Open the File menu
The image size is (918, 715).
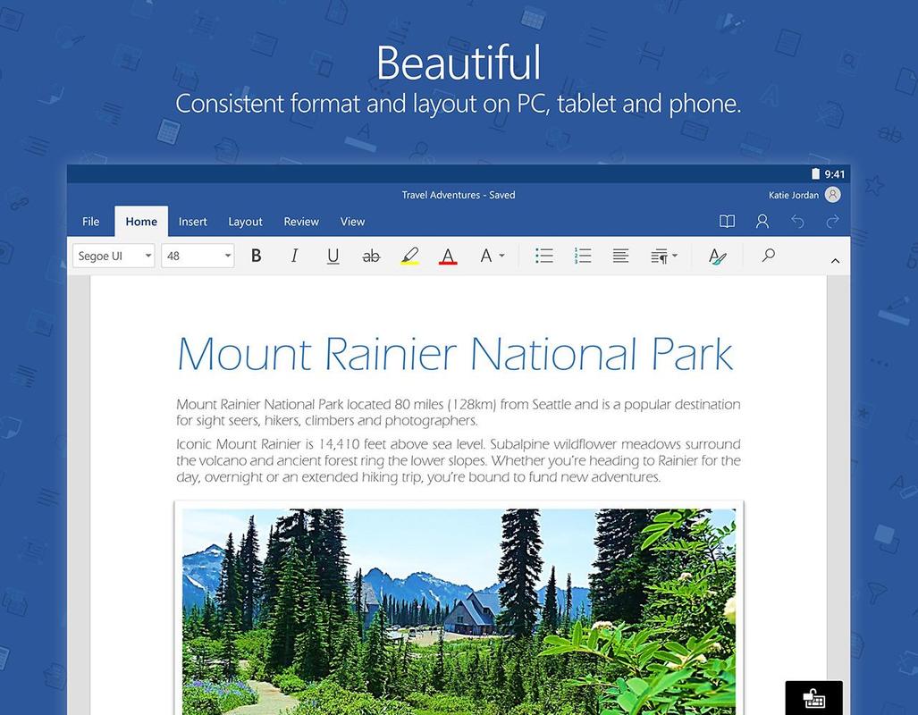pyautogui.click(x=91, y=222)
